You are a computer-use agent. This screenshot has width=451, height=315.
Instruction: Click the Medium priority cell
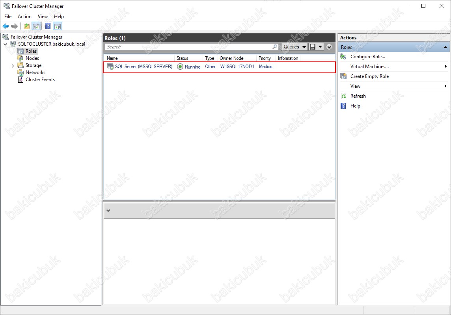click(x=266, y=67)
